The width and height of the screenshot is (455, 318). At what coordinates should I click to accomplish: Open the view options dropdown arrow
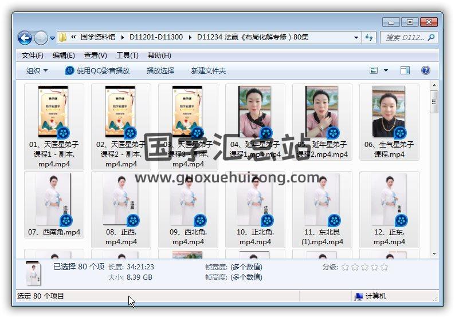click(386, 70)
